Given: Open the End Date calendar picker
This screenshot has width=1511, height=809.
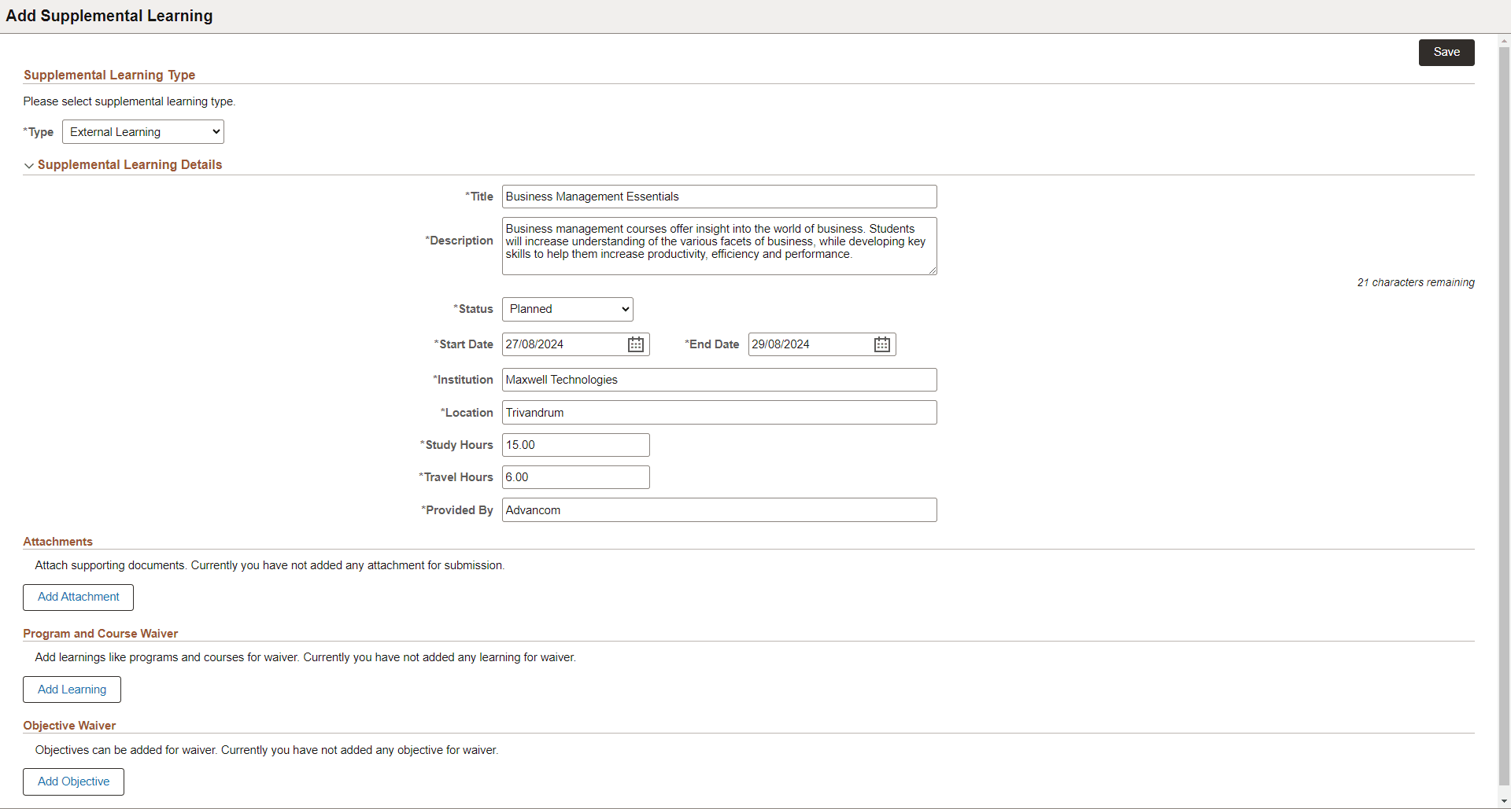Looking at the screenshot, I should (882, 344).
